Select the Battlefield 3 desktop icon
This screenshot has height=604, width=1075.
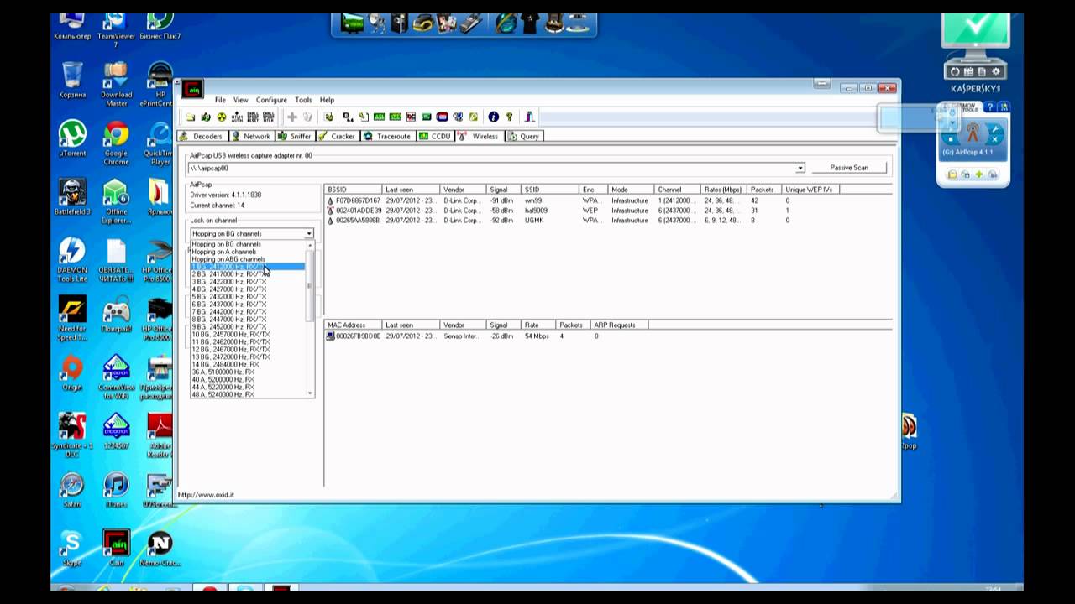[72, 198]
